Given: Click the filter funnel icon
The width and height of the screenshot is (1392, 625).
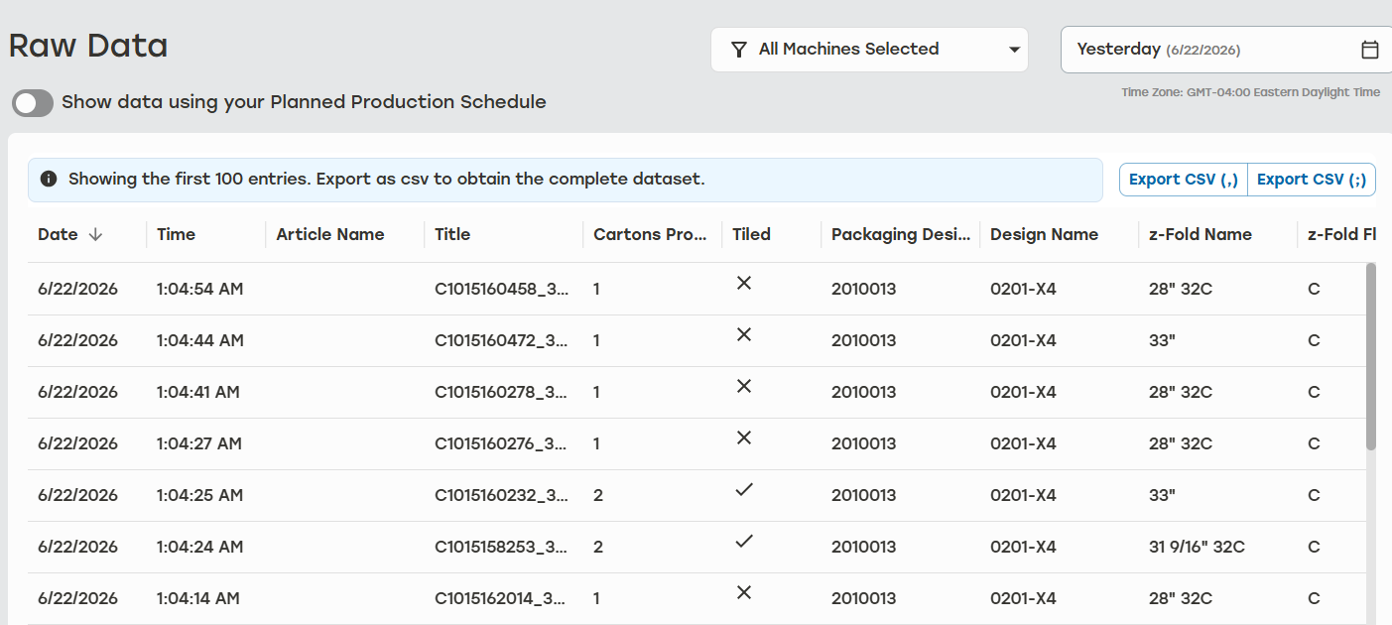Looking at the screenshot, I should [x=738, y=50].
